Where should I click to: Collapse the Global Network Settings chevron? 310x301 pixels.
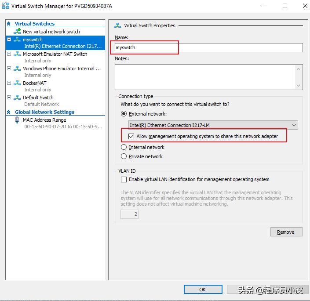pyautogui.click(x=8, y=112)
